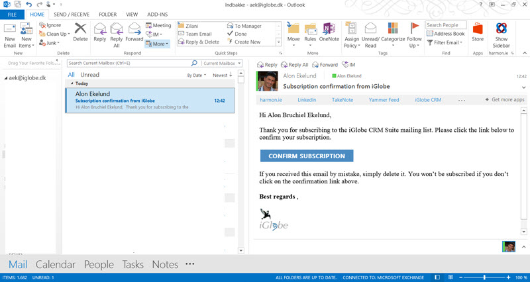
Task: Run the Team Email quick step
Action: (195, 34)
